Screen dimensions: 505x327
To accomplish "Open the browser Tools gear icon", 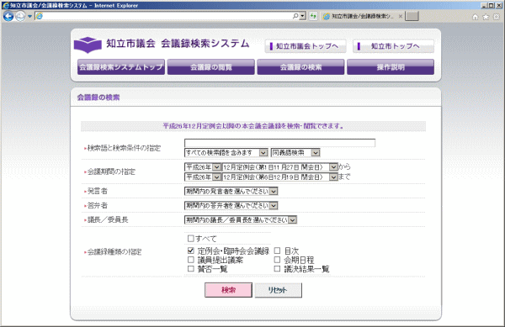I will [497, 17].
